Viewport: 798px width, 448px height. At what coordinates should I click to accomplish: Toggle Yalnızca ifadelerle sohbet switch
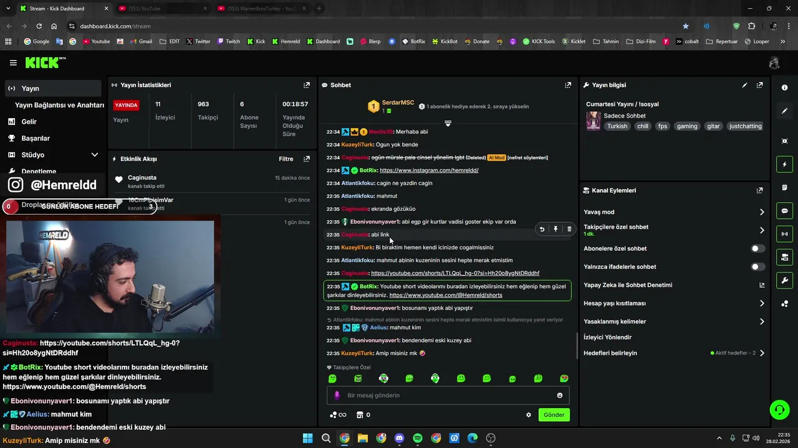click(x=757, y=267)
